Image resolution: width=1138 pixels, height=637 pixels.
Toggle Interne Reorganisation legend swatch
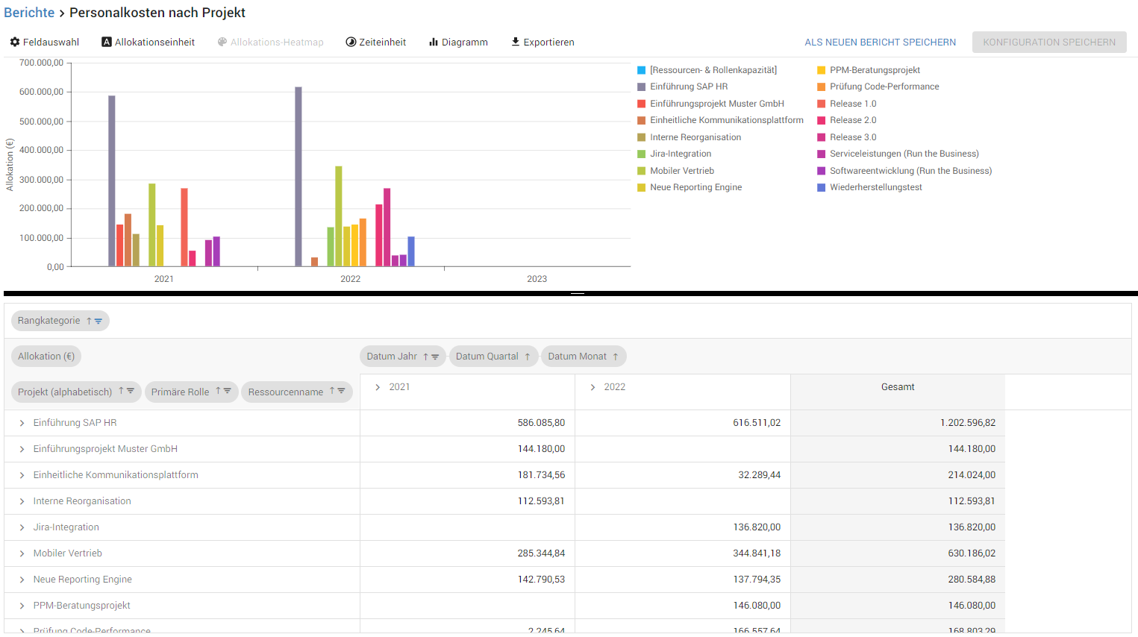pyautogui.click(x=641, y=137)
